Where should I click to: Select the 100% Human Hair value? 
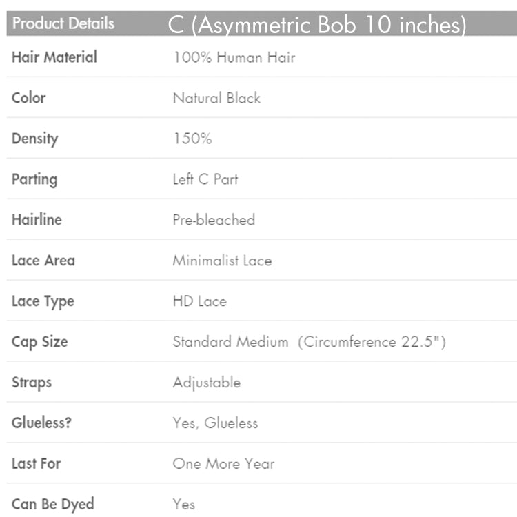(x=234, y=57)
